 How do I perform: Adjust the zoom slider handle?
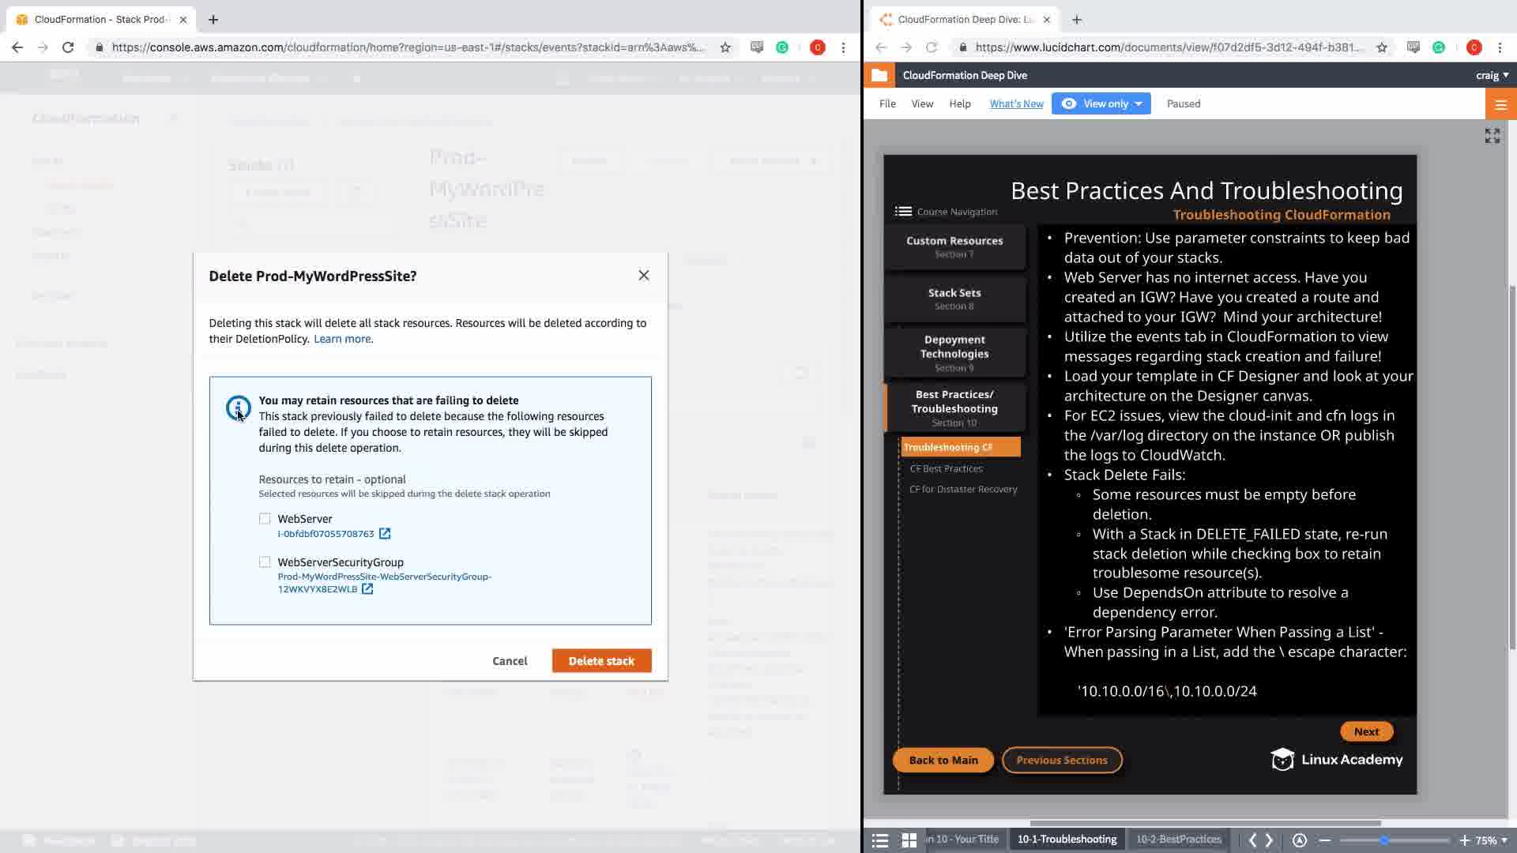(1384, 840)
